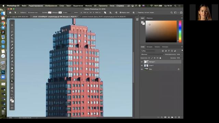Image resolution: width=219 pixels, height=123 pixels.
Task: Filter layers by pixel layer type
Action: tap(163, 51)
